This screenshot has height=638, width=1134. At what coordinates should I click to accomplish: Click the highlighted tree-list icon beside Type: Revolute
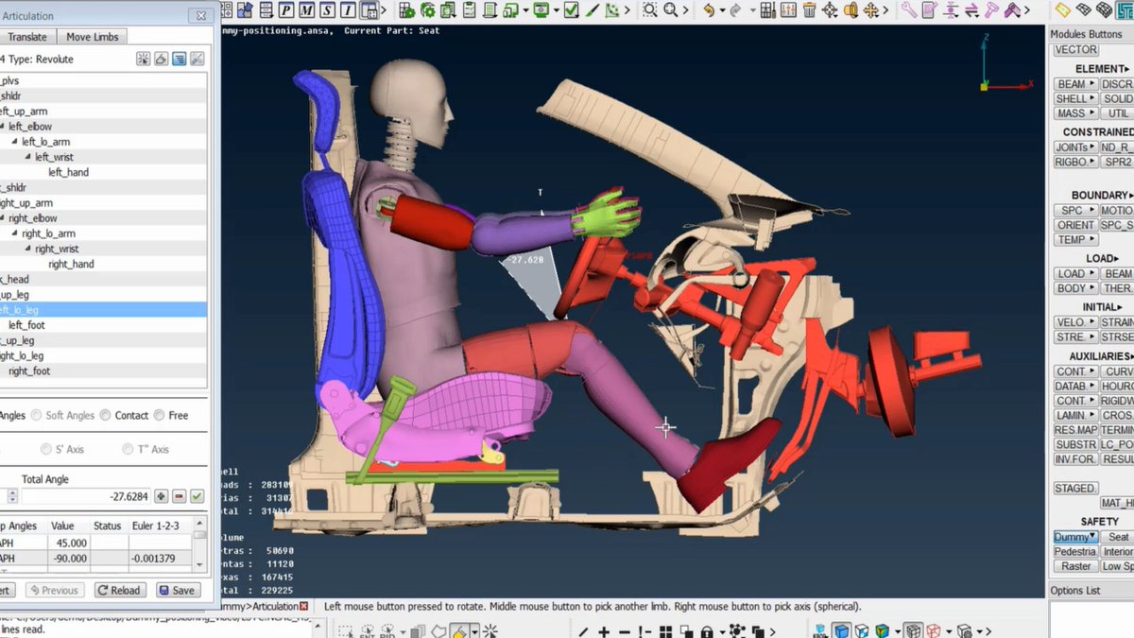pyautogui.click(x=179, y=59)
